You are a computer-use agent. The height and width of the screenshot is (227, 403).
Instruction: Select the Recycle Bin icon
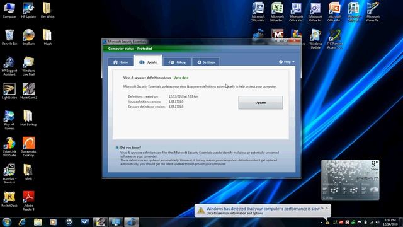tap(9, 37)
